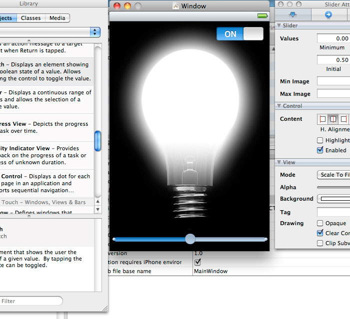Click the Library list scroll down arrow
The width and height of the screenshot is (350, 319).
pyautogui.click(x=97, y=209)
